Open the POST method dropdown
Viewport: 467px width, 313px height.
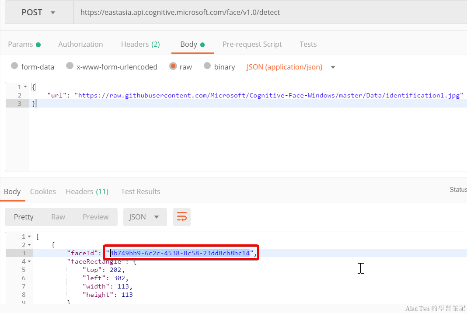pos(38,12)
